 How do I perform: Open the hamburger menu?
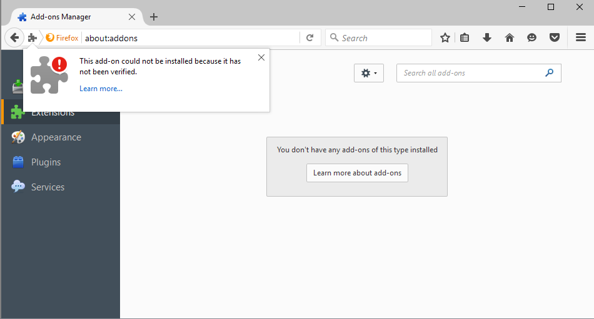point(581,37)
